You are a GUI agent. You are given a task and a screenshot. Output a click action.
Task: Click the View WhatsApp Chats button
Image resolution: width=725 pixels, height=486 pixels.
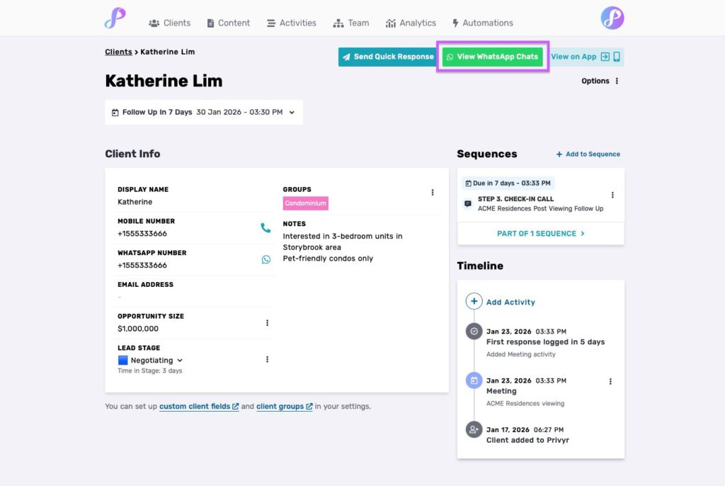pyautogui.click(x=493, y=57)
